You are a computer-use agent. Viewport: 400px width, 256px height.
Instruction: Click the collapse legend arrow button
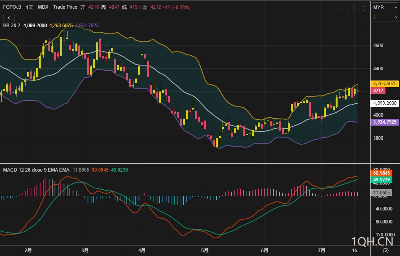9,18
